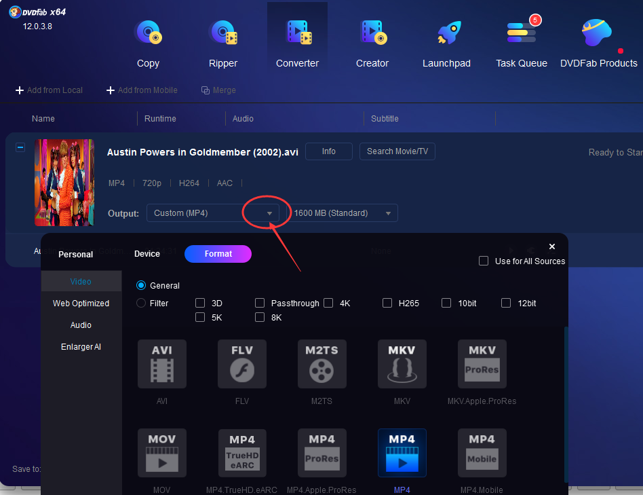Open the Web Optimized category
The image size is (643, 495).
(81, 304)
